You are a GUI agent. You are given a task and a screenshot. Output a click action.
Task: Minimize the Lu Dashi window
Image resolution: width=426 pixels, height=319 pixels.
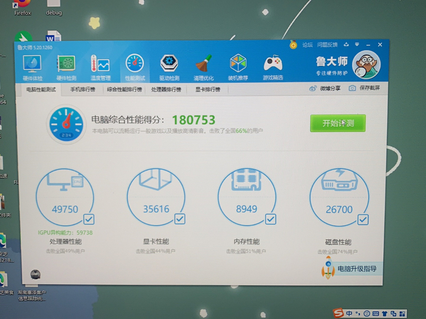[368, 45]
